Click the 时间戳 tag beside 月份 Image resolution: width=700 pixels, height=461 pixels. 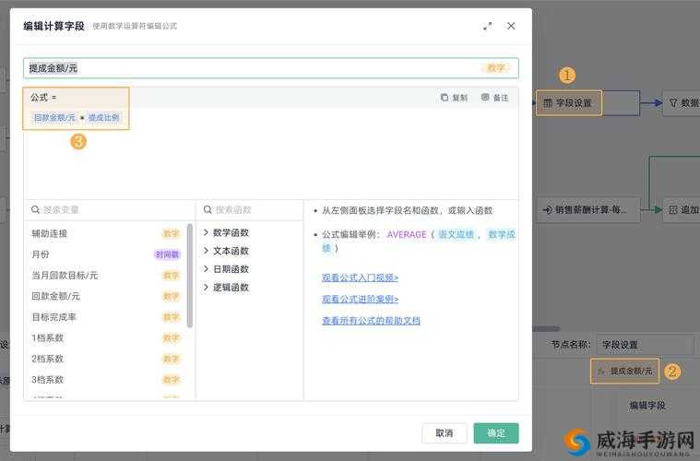tap(167, 254)
